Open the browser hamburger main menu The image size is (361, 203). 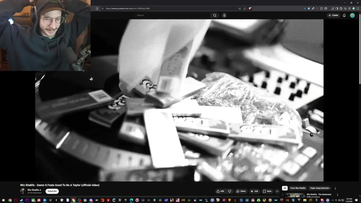coord(358,8)
